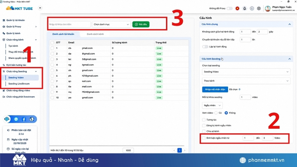The width and height of the screenshot is (297, 167).
Task: Switch to Danh sách tài khoản tab
Action: click(x=63, y=34)
